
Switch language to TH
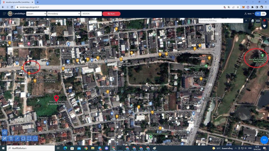[258, 14]
